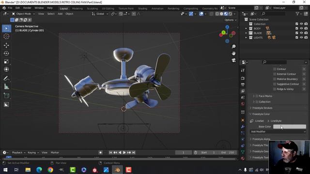This screenshot has width=310, height=174.
Task: Click the viewport navigation gizmo
Action: tap(227, 34)
